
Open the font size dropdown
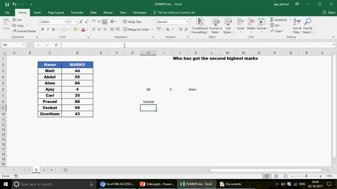(x=76, y=22)
